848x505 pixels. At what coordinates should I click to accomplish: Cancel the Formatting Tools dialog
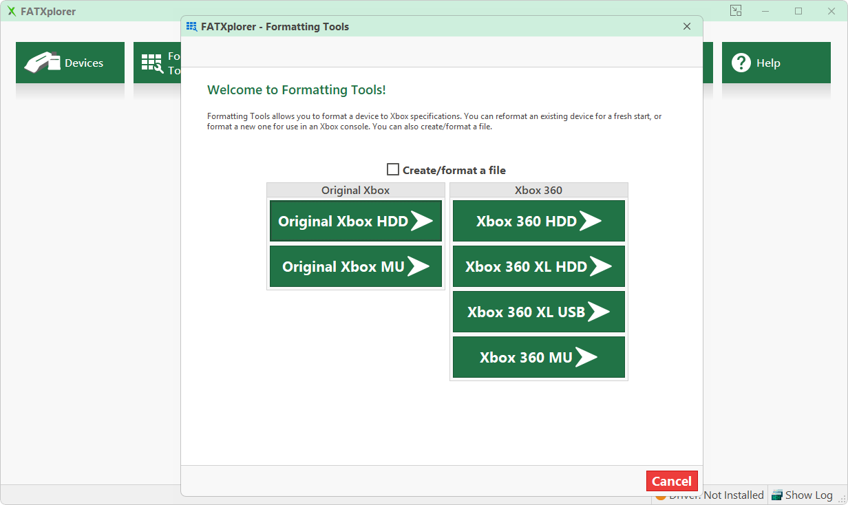pyautogui.click(x=672, y=481)
